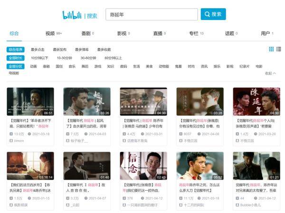Select 最多点击 sort option
Viewport: 285px width, 213px height.
click(x=38, y=49)
